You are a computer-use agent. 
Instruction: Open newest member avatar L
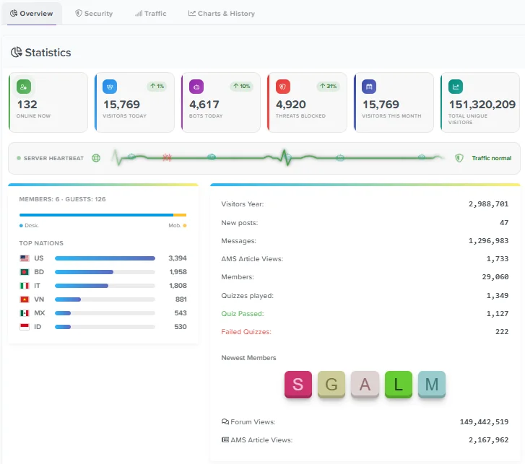pyautogui.click(x=399, y=385)
